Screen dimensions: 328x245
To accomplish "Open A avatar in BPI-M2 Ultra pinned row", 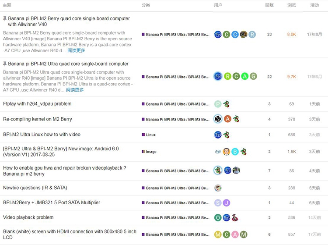I will point(245,76).
